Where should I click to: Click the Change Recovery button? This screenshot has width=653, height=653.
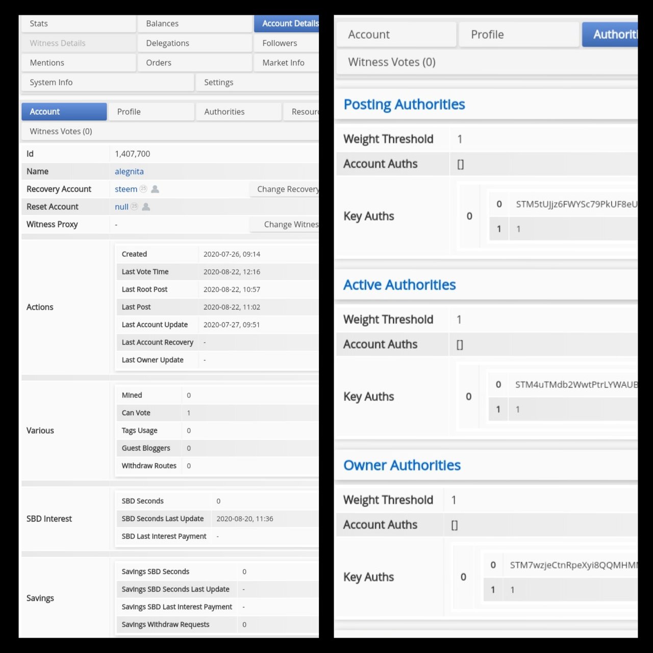pyautogui.click(x=285, y=189)
